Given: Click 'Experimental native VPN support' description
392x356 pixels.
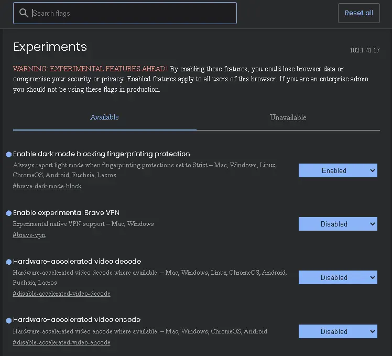Looking at the screenshot, I should coord(83,224).
